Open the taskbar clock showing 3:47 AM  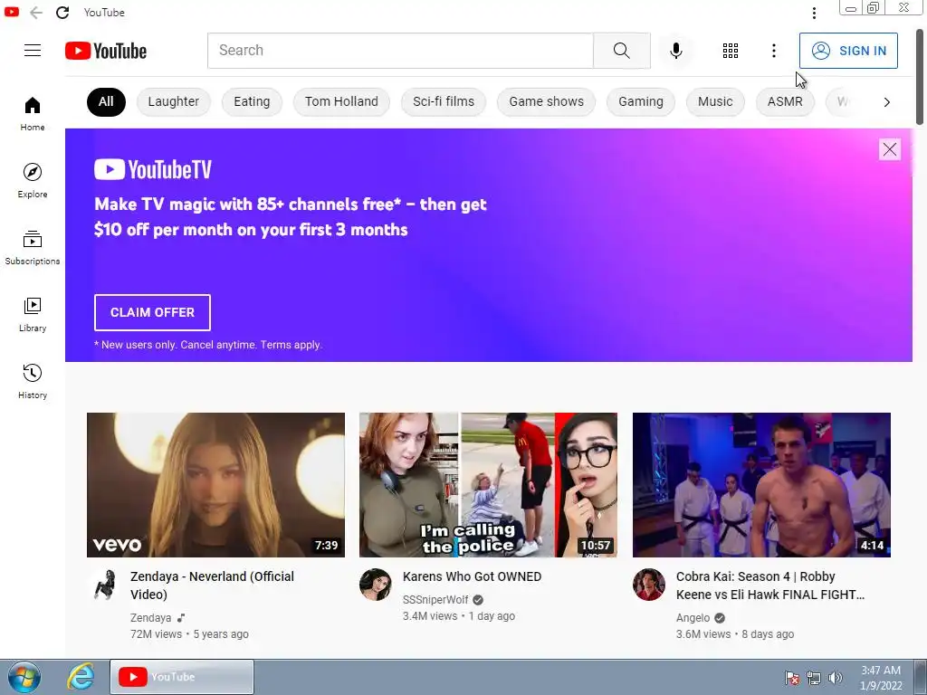(881, 678)
